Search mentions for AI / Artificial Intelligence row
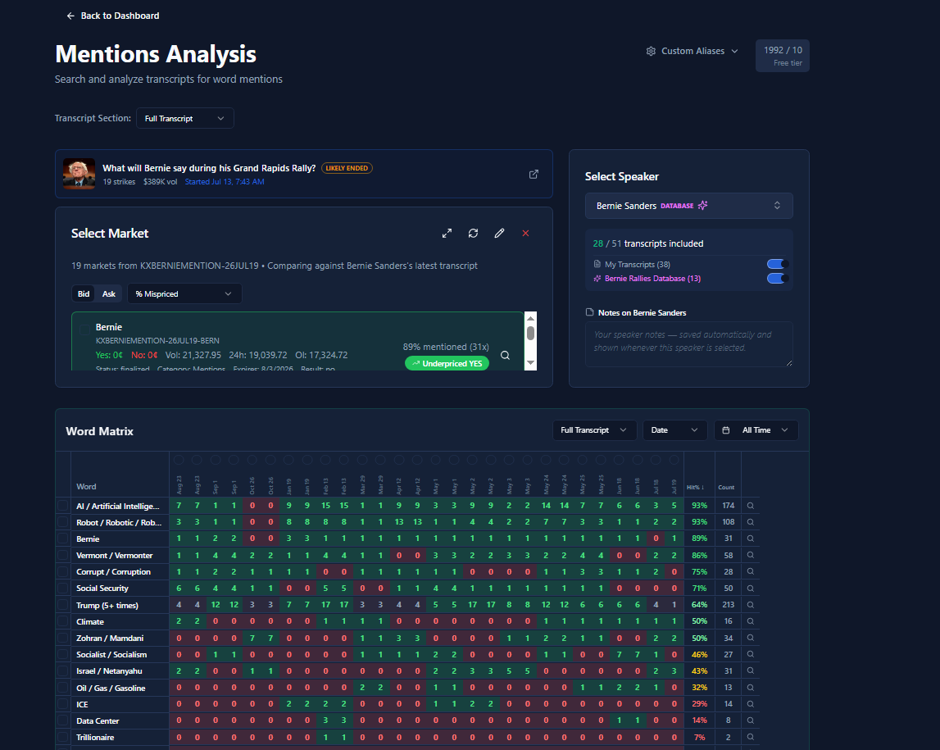 [x=751, y=506]
